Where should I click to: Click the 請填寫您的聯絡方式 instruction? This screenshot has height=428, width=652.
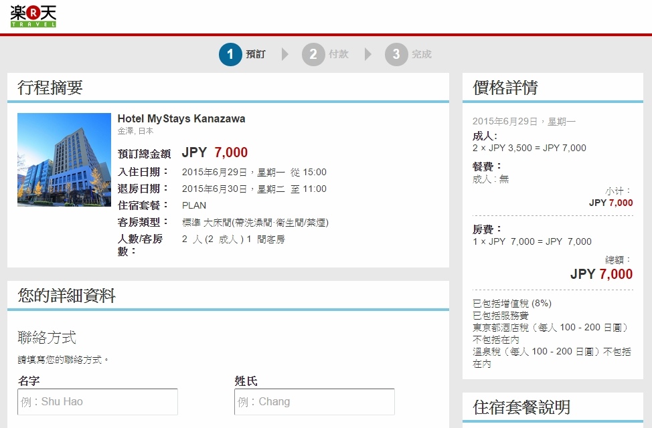[63, 360]
